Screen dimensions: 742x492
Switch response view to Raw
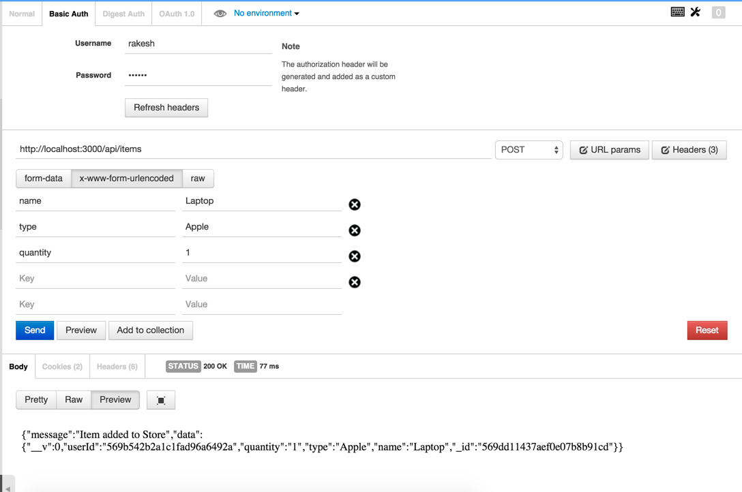click(x=74, y=400)
